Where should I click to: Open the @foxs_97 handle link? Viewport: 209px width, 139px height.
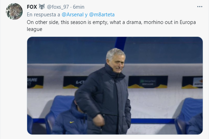[59, 7]
